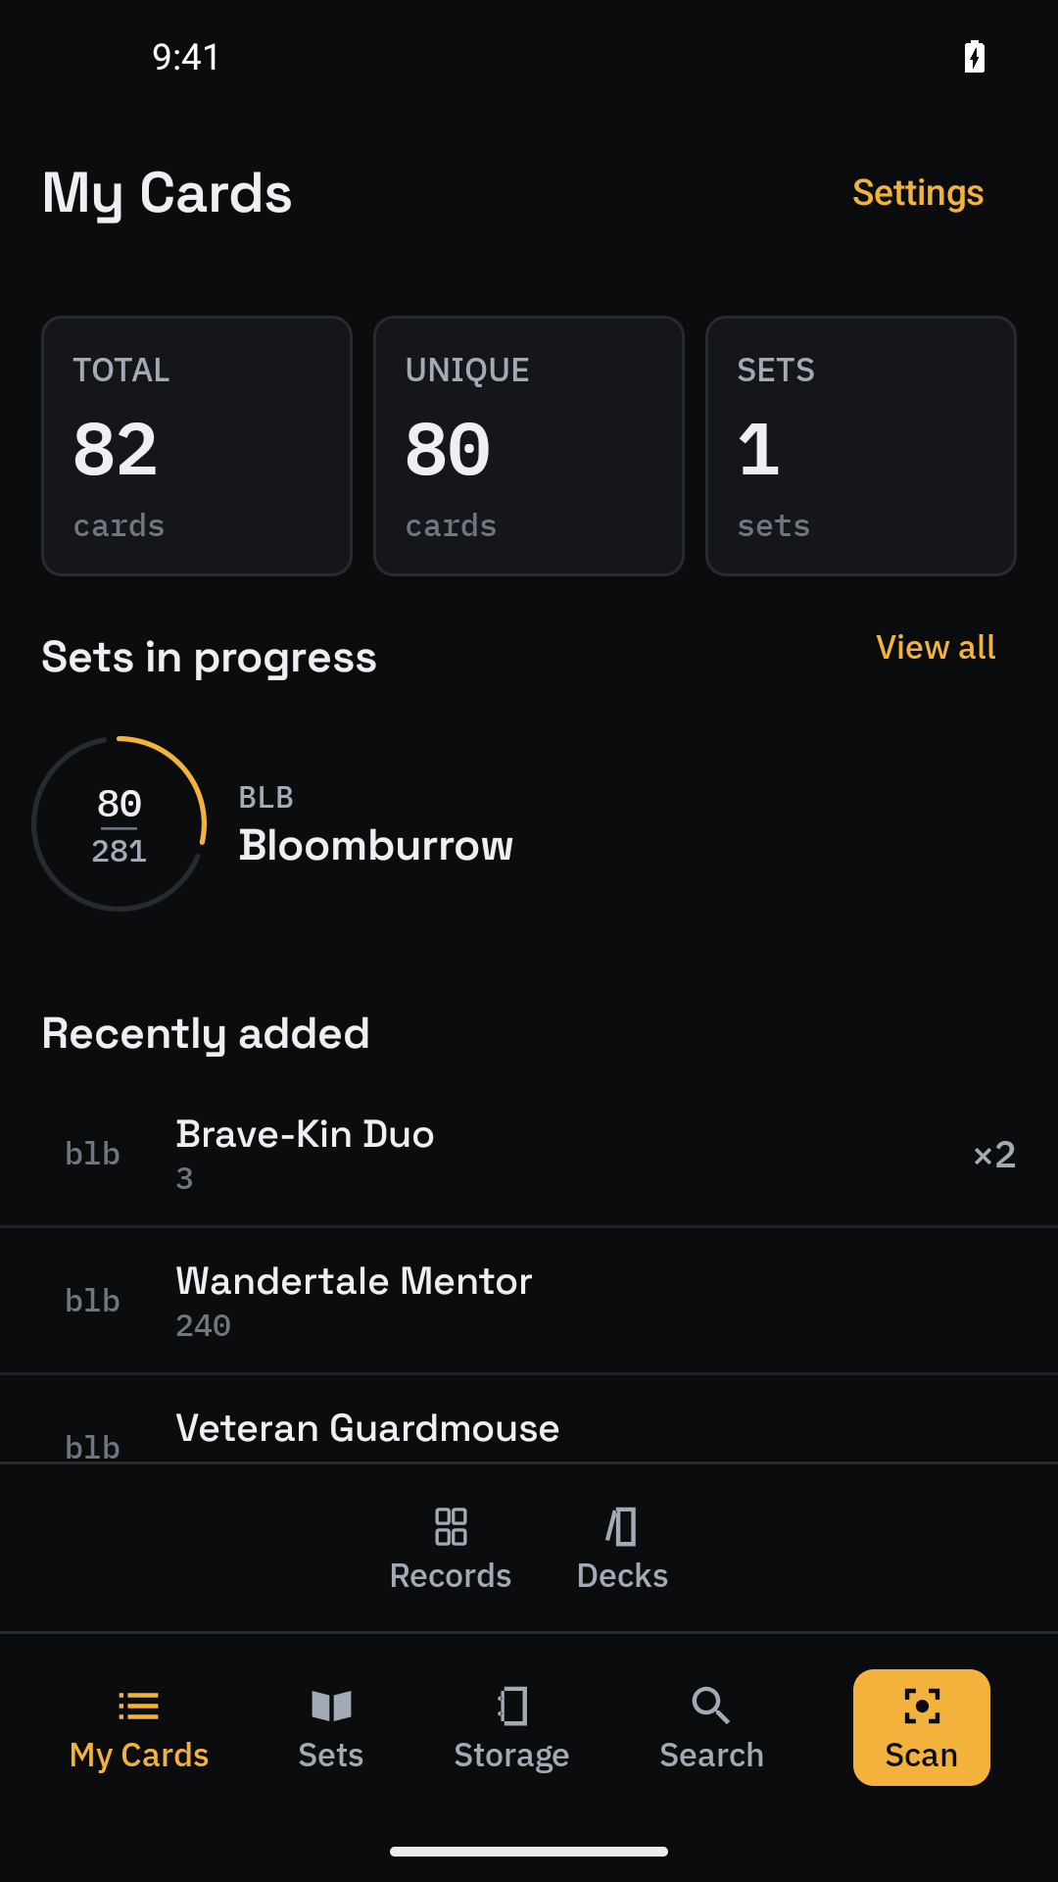Open Veteran Guardmouse card entry
Screen dimensions: 1058x1882
(529, 1419)
